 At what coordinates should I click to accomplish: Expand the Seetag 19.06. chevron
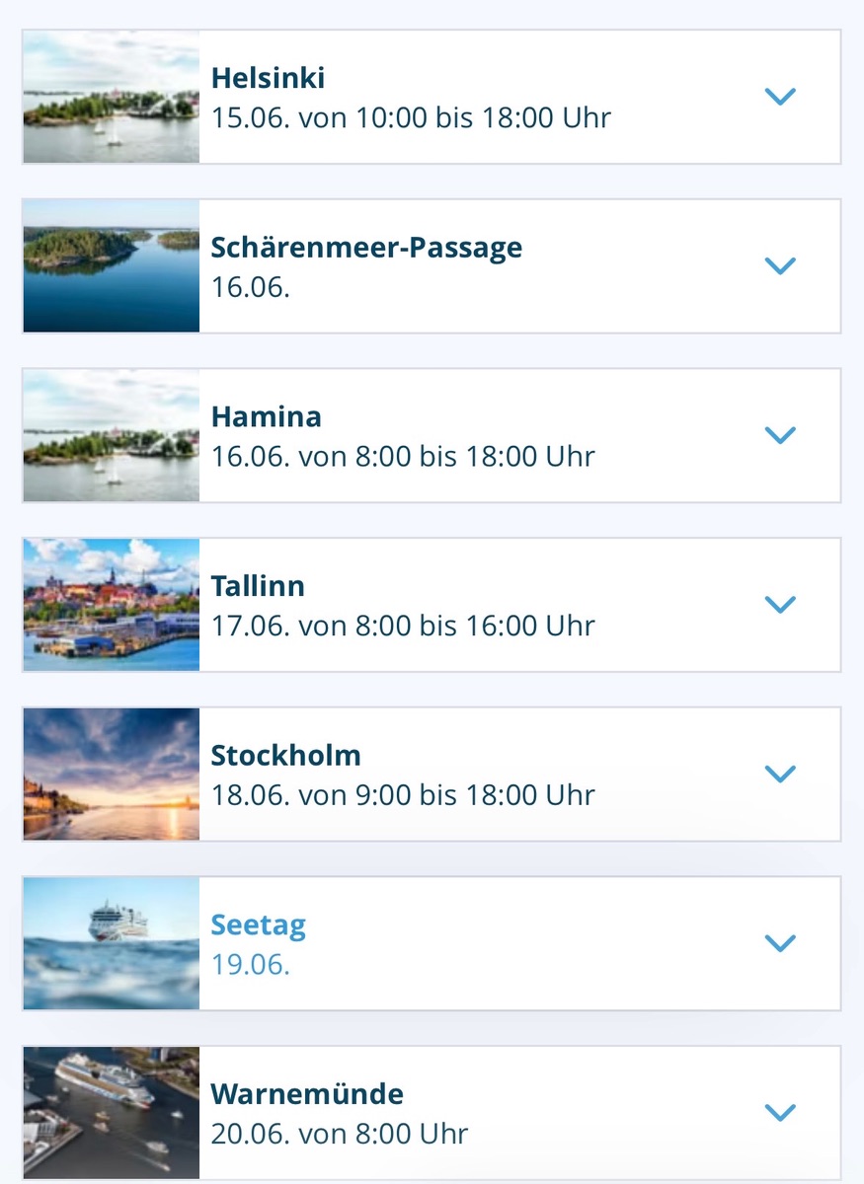coord(780,943)
